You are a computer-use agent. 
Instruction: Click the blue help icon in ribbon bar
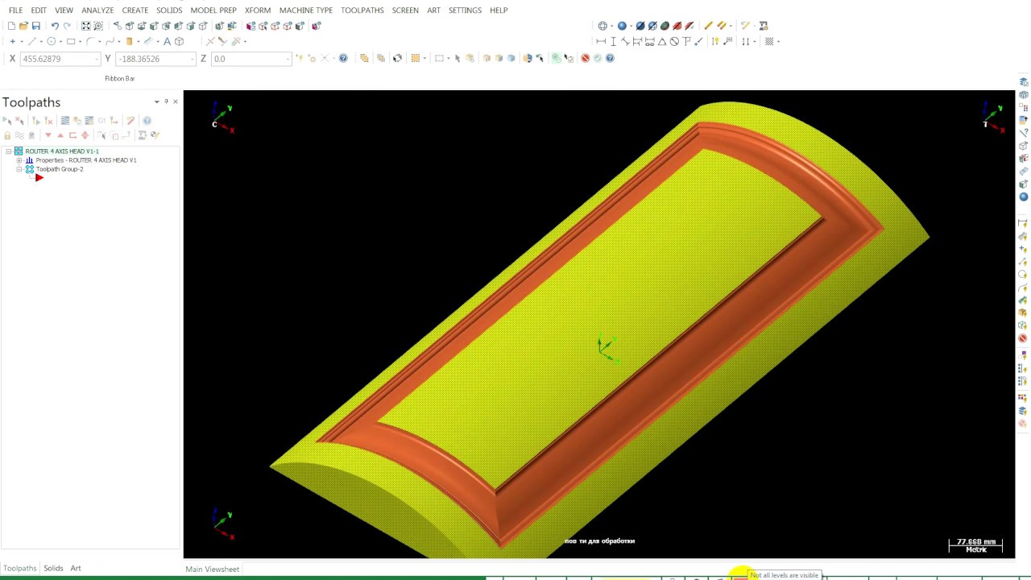click(343, 58)
